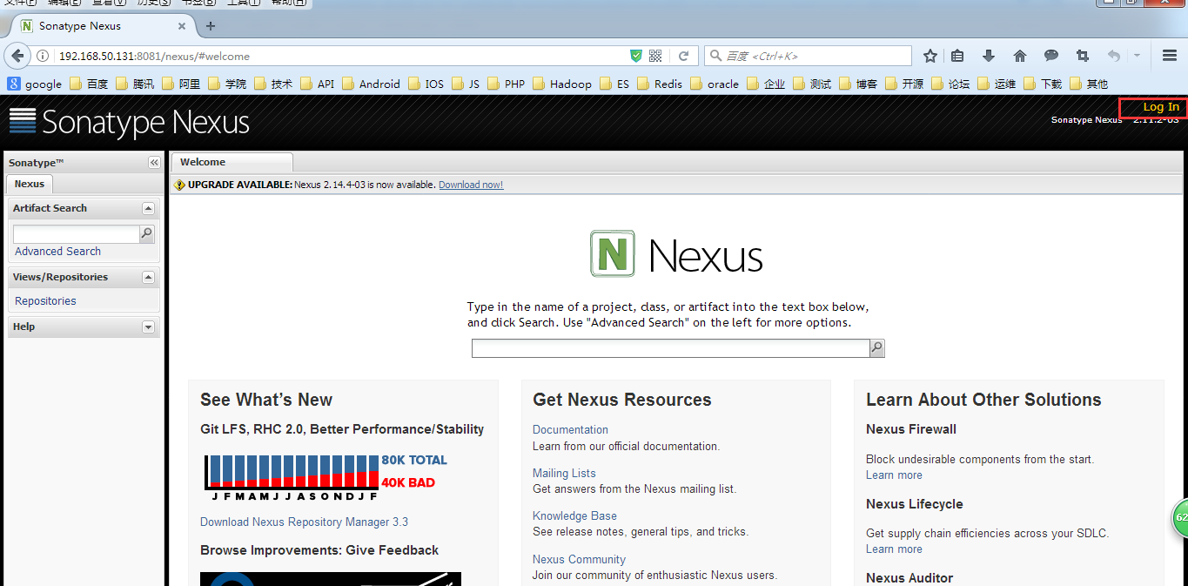Click the chat bubble toolbar icon
Viewport: 1188px width, 586px height.
(1051, 56)
